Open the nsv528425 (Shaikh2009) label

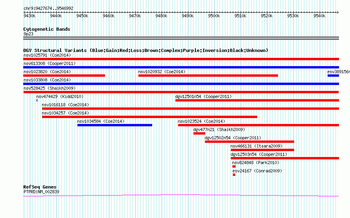point(50,88)
